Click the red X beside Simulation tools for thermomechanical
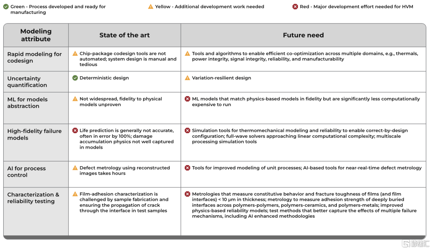The height and width of the screenshot is (250, 432). (187, 130)
